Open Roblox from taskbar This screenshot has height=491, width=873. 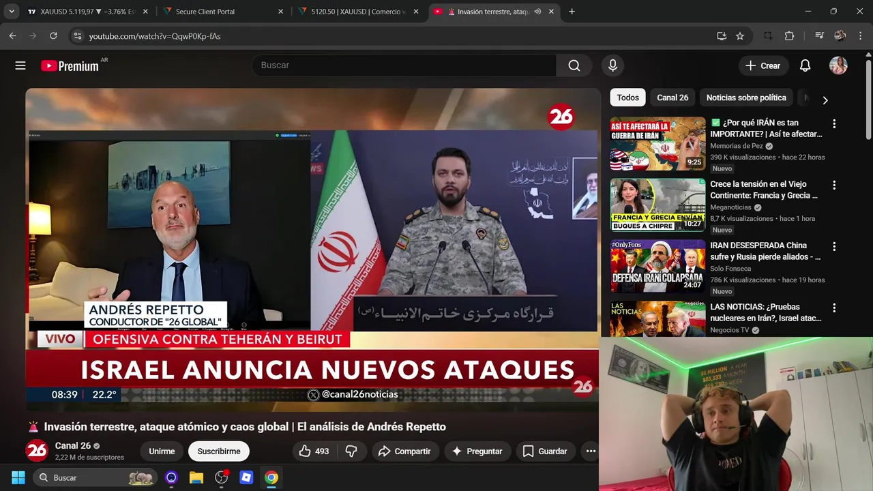click(x=246, y=477)
